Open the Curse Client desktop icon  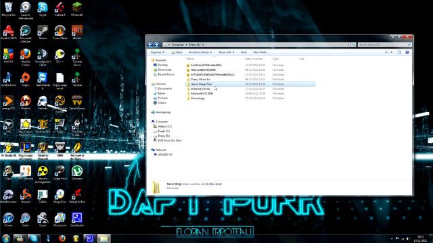(x=60, y=32)
